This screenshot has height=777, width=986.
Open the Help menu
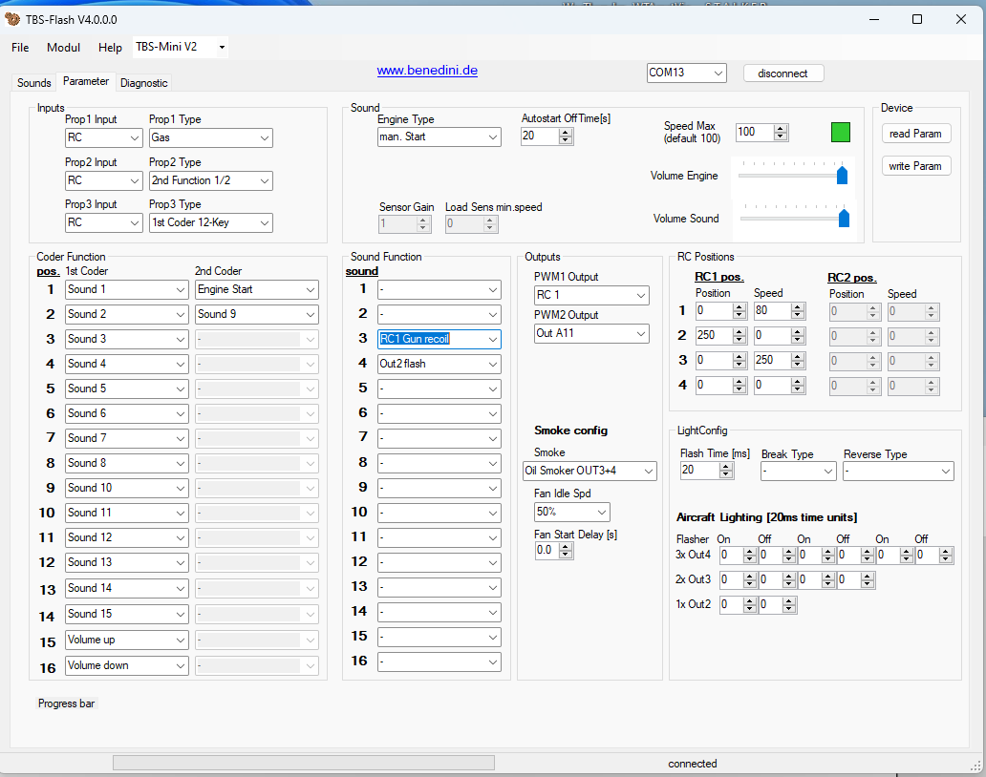pyautogui.click(x=110, y=47)
